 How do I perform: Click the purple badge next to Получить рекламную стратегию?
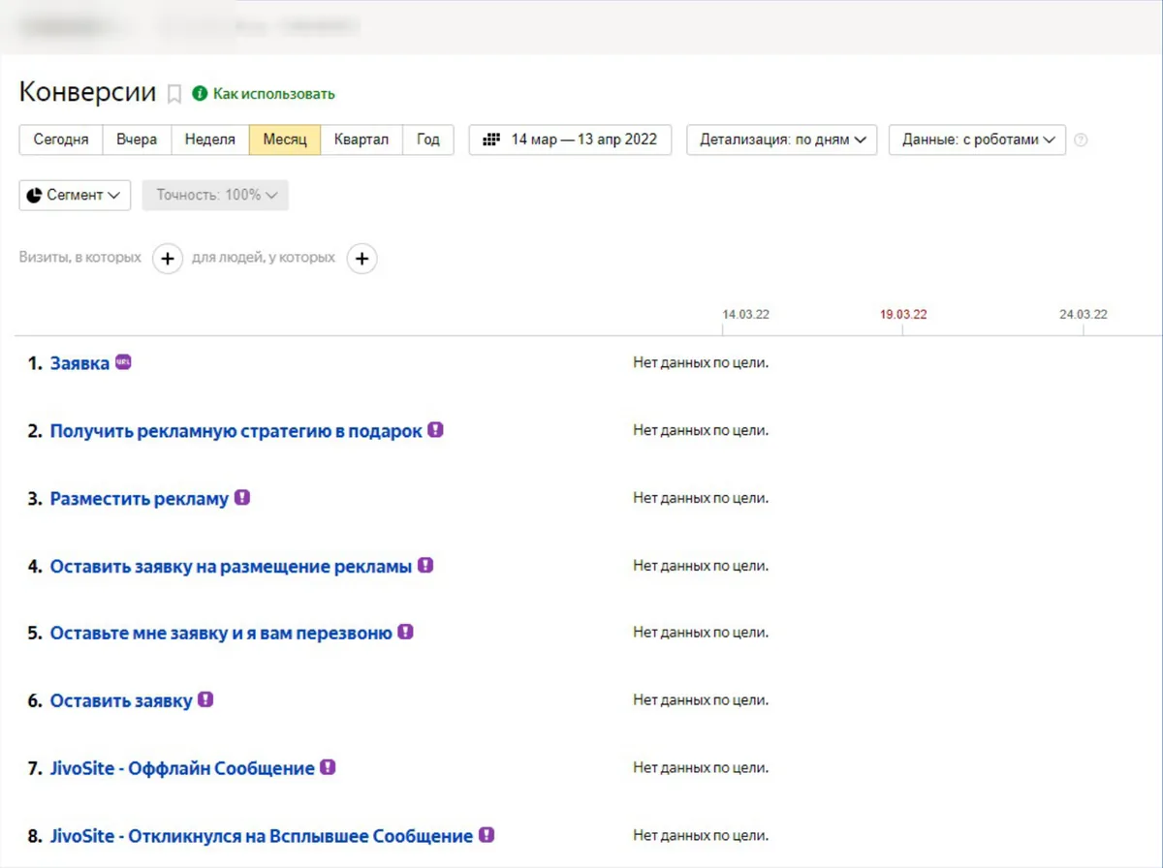[x=436, y=430]
